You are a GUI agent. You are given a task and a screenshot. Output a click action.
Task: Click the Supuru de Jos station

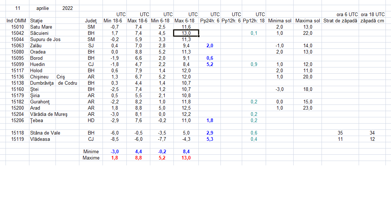[45, 39]
